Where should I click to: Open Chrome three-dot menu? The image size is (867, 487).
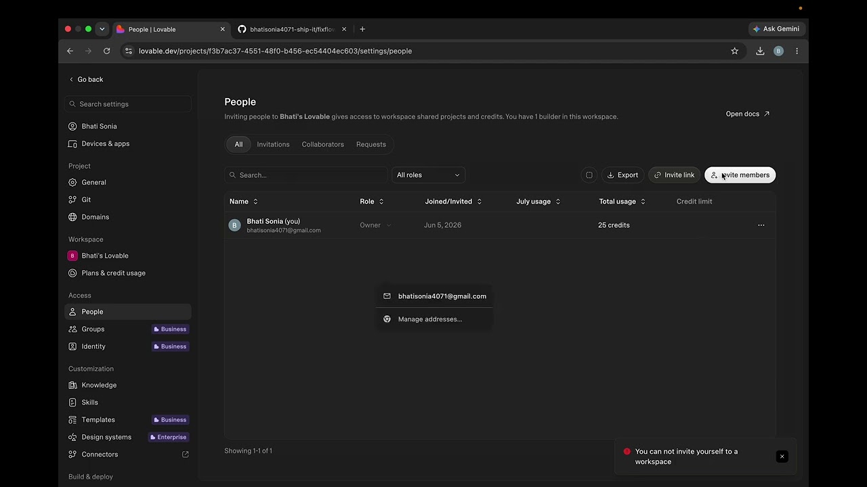(x=797, y=51)
